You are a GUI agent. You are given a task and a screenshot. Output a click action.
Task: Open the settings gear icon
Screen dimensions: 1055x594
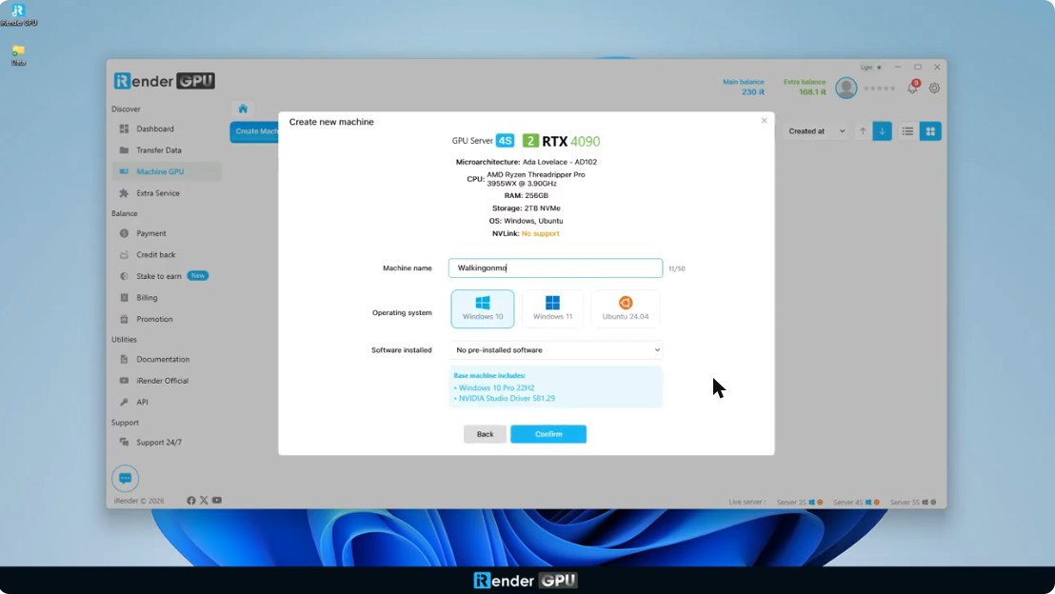[x=935, y=89]
